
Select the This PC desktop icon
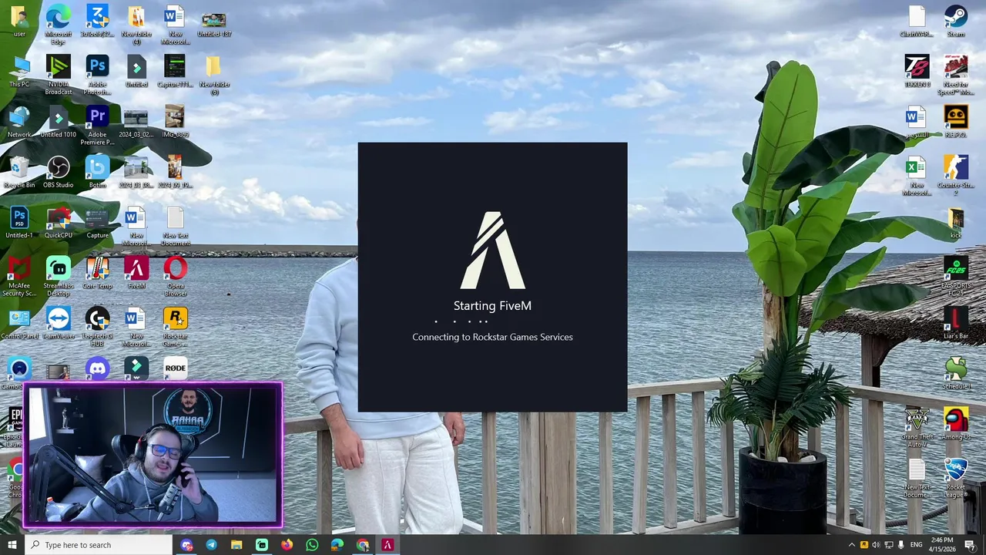[19, 72]
